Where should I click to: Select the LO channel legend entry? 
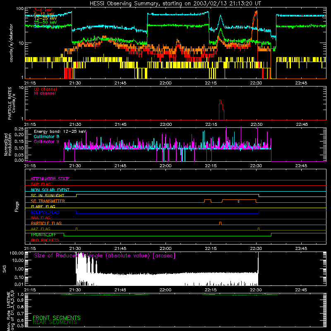46,89
